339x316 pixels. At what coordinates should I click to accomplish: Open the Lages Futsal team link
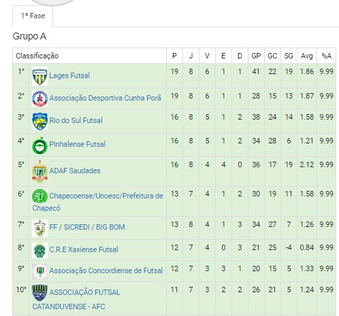(x=69, y=75)
